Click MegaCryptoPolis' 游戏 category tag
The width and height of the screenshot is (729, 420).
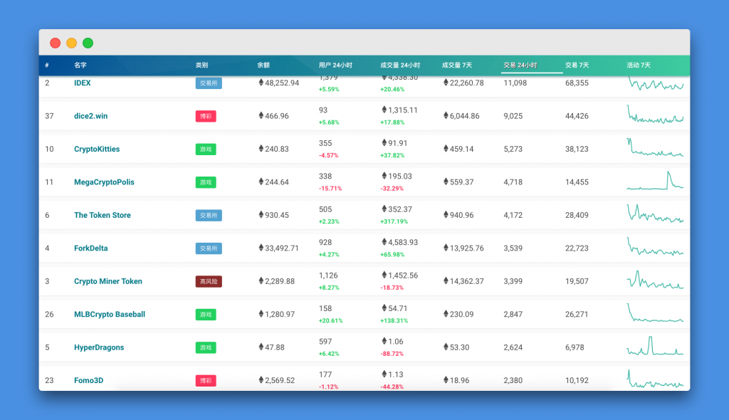(206, 182)
